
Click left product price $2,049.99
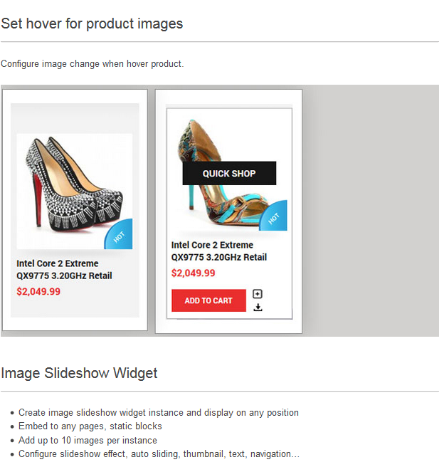click(x=38, y=291)
